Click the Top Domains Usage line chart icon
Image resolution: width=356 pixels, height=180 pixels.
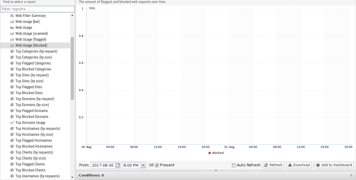point(12,123)
